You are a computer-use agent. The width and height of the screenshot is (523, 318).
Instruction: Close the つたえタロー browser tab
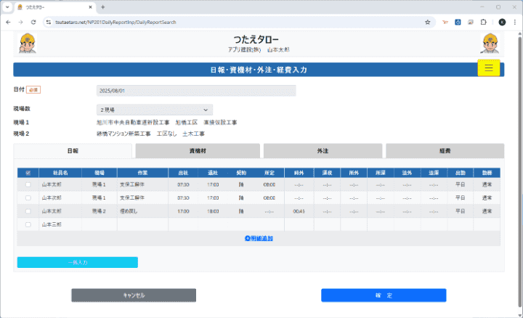coord(90,7)
